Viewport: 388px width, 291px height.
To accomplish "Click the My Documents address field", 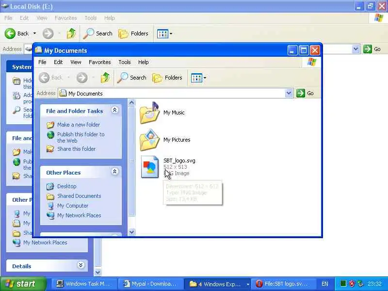I will point(172,93).
